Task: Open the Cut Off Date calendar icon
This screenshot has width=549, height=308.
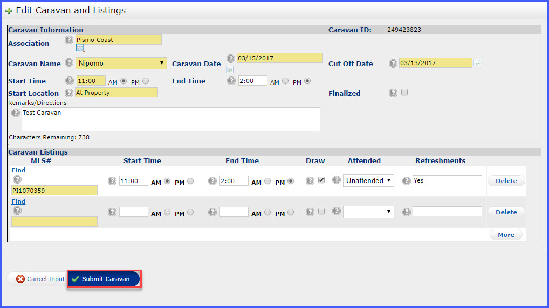Action: (477, 63)
